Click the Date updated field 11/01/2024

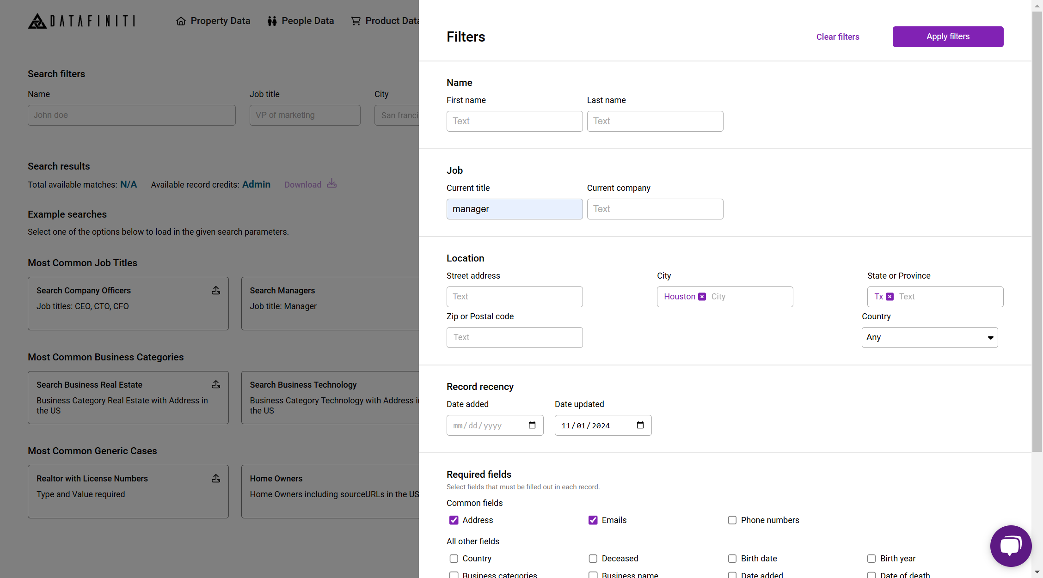tap(603, 425)
